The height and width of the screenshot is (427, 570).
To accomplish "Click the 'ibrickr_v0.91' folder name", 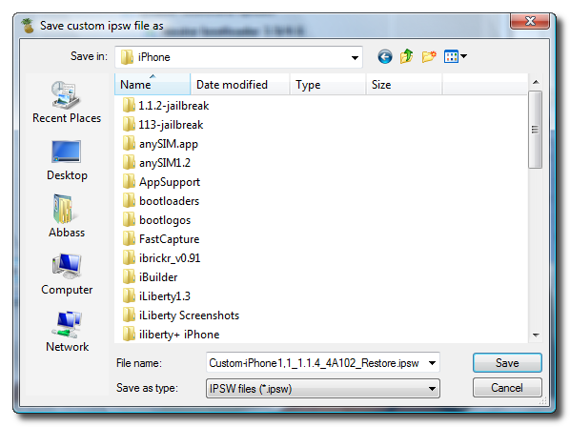I will pyautogui.click(x=170, y=258).
